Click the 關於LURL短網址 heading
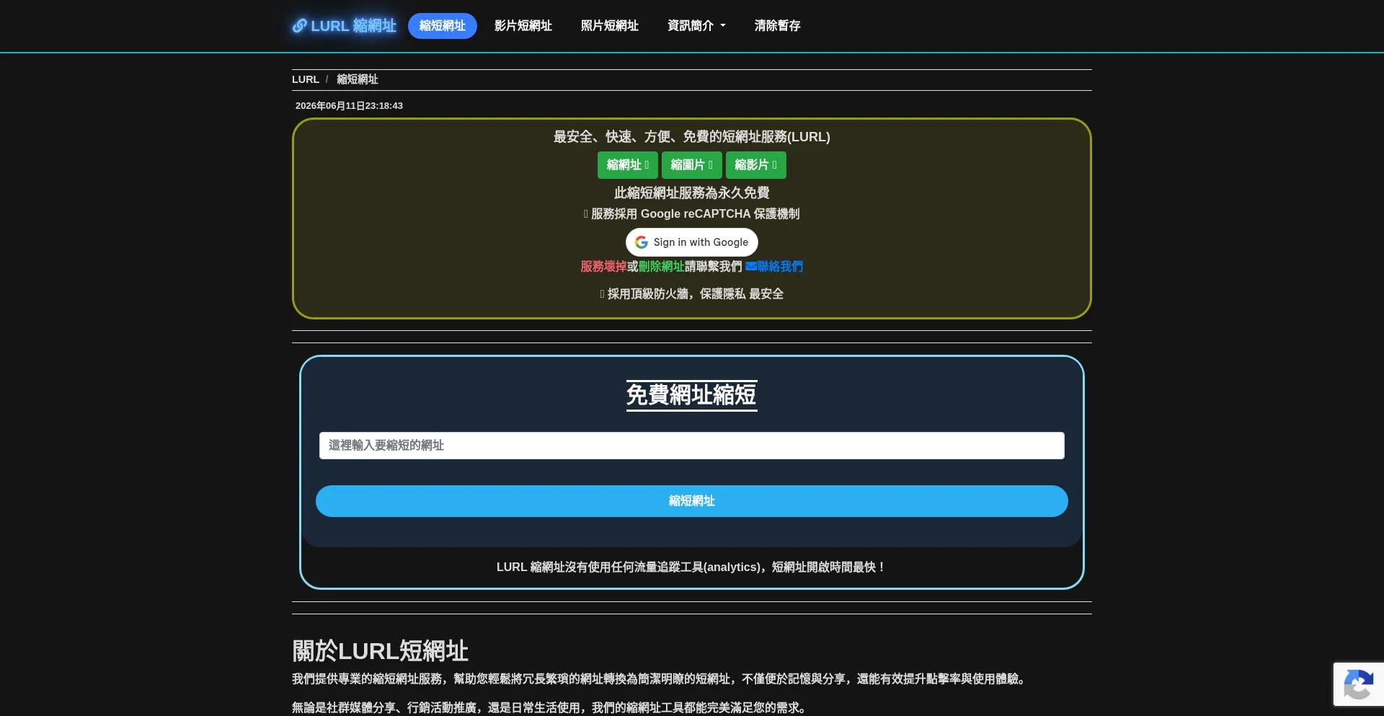The height and width of the screenshot is (716, 1384). pos(381,651)
